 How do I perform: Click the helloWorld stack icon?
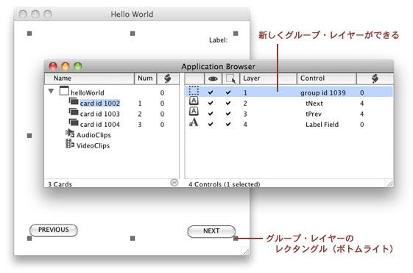click(64, 91)
